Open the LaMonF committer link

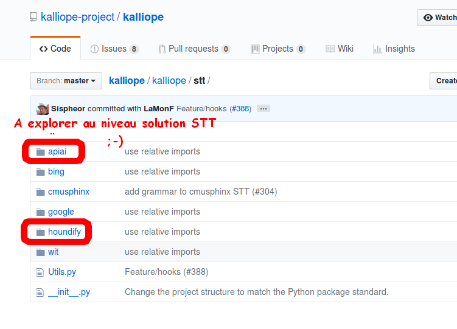(x=159, y=109)
